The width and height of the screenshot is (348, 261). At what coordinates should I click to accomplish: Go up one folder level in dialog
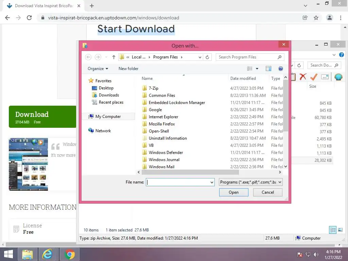[x=114, y=57]
